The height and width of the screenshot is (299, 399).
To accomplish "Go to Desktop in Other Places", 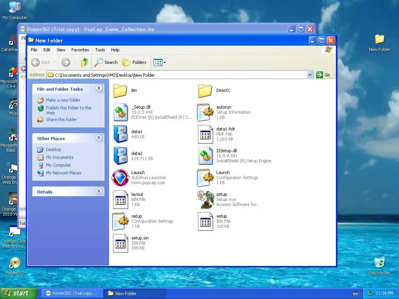I will 54,149.
